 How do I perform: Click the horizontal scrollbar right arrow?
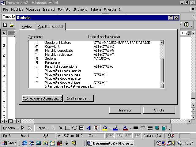(189, 121)
